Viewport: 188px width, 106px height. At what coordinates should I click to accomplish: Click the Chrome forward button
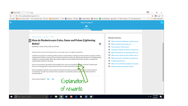coord(14,16)
